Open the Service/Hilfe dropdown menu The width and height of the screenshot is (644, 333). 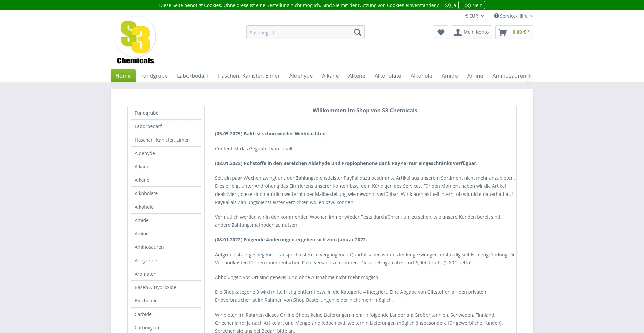[x=513, y=16]
